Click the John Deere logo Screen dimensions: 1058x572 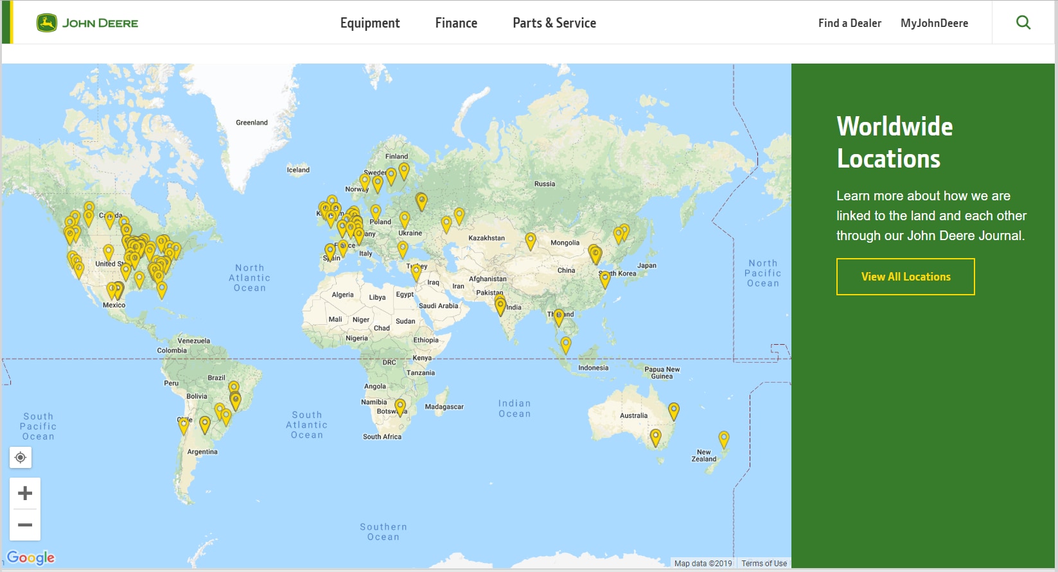pos(87,23)
